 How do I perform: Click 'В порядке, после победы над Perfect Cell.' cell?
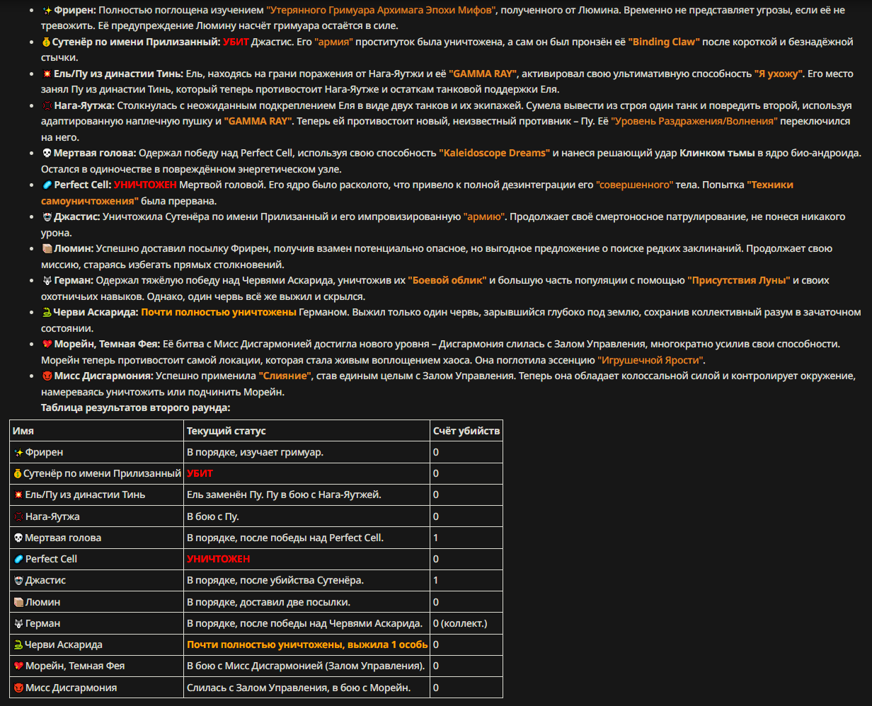(306, 538)
